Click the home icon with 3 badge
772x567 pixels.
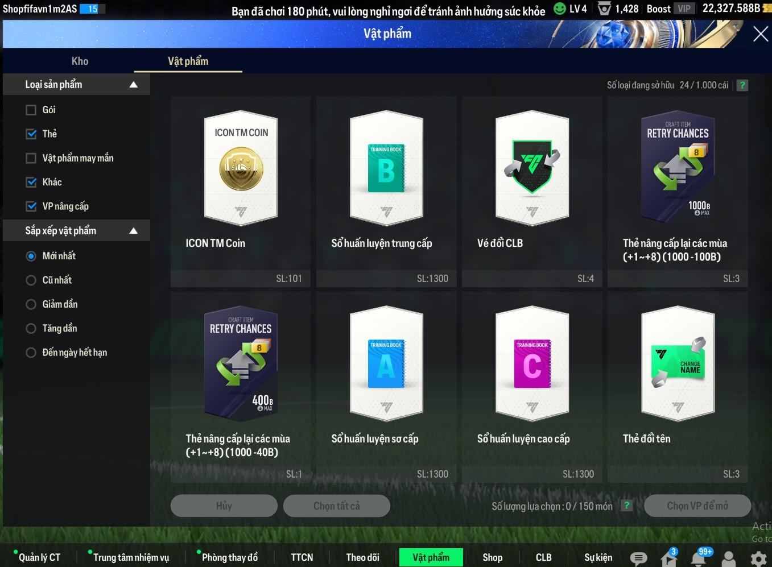tap(668, 558)
